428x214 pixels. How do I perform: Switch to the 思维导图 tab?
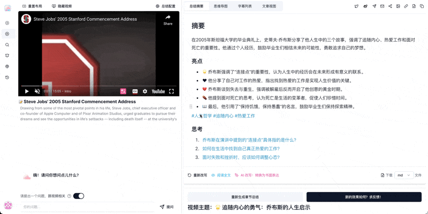pyautogui.click(x=220, y=6)
